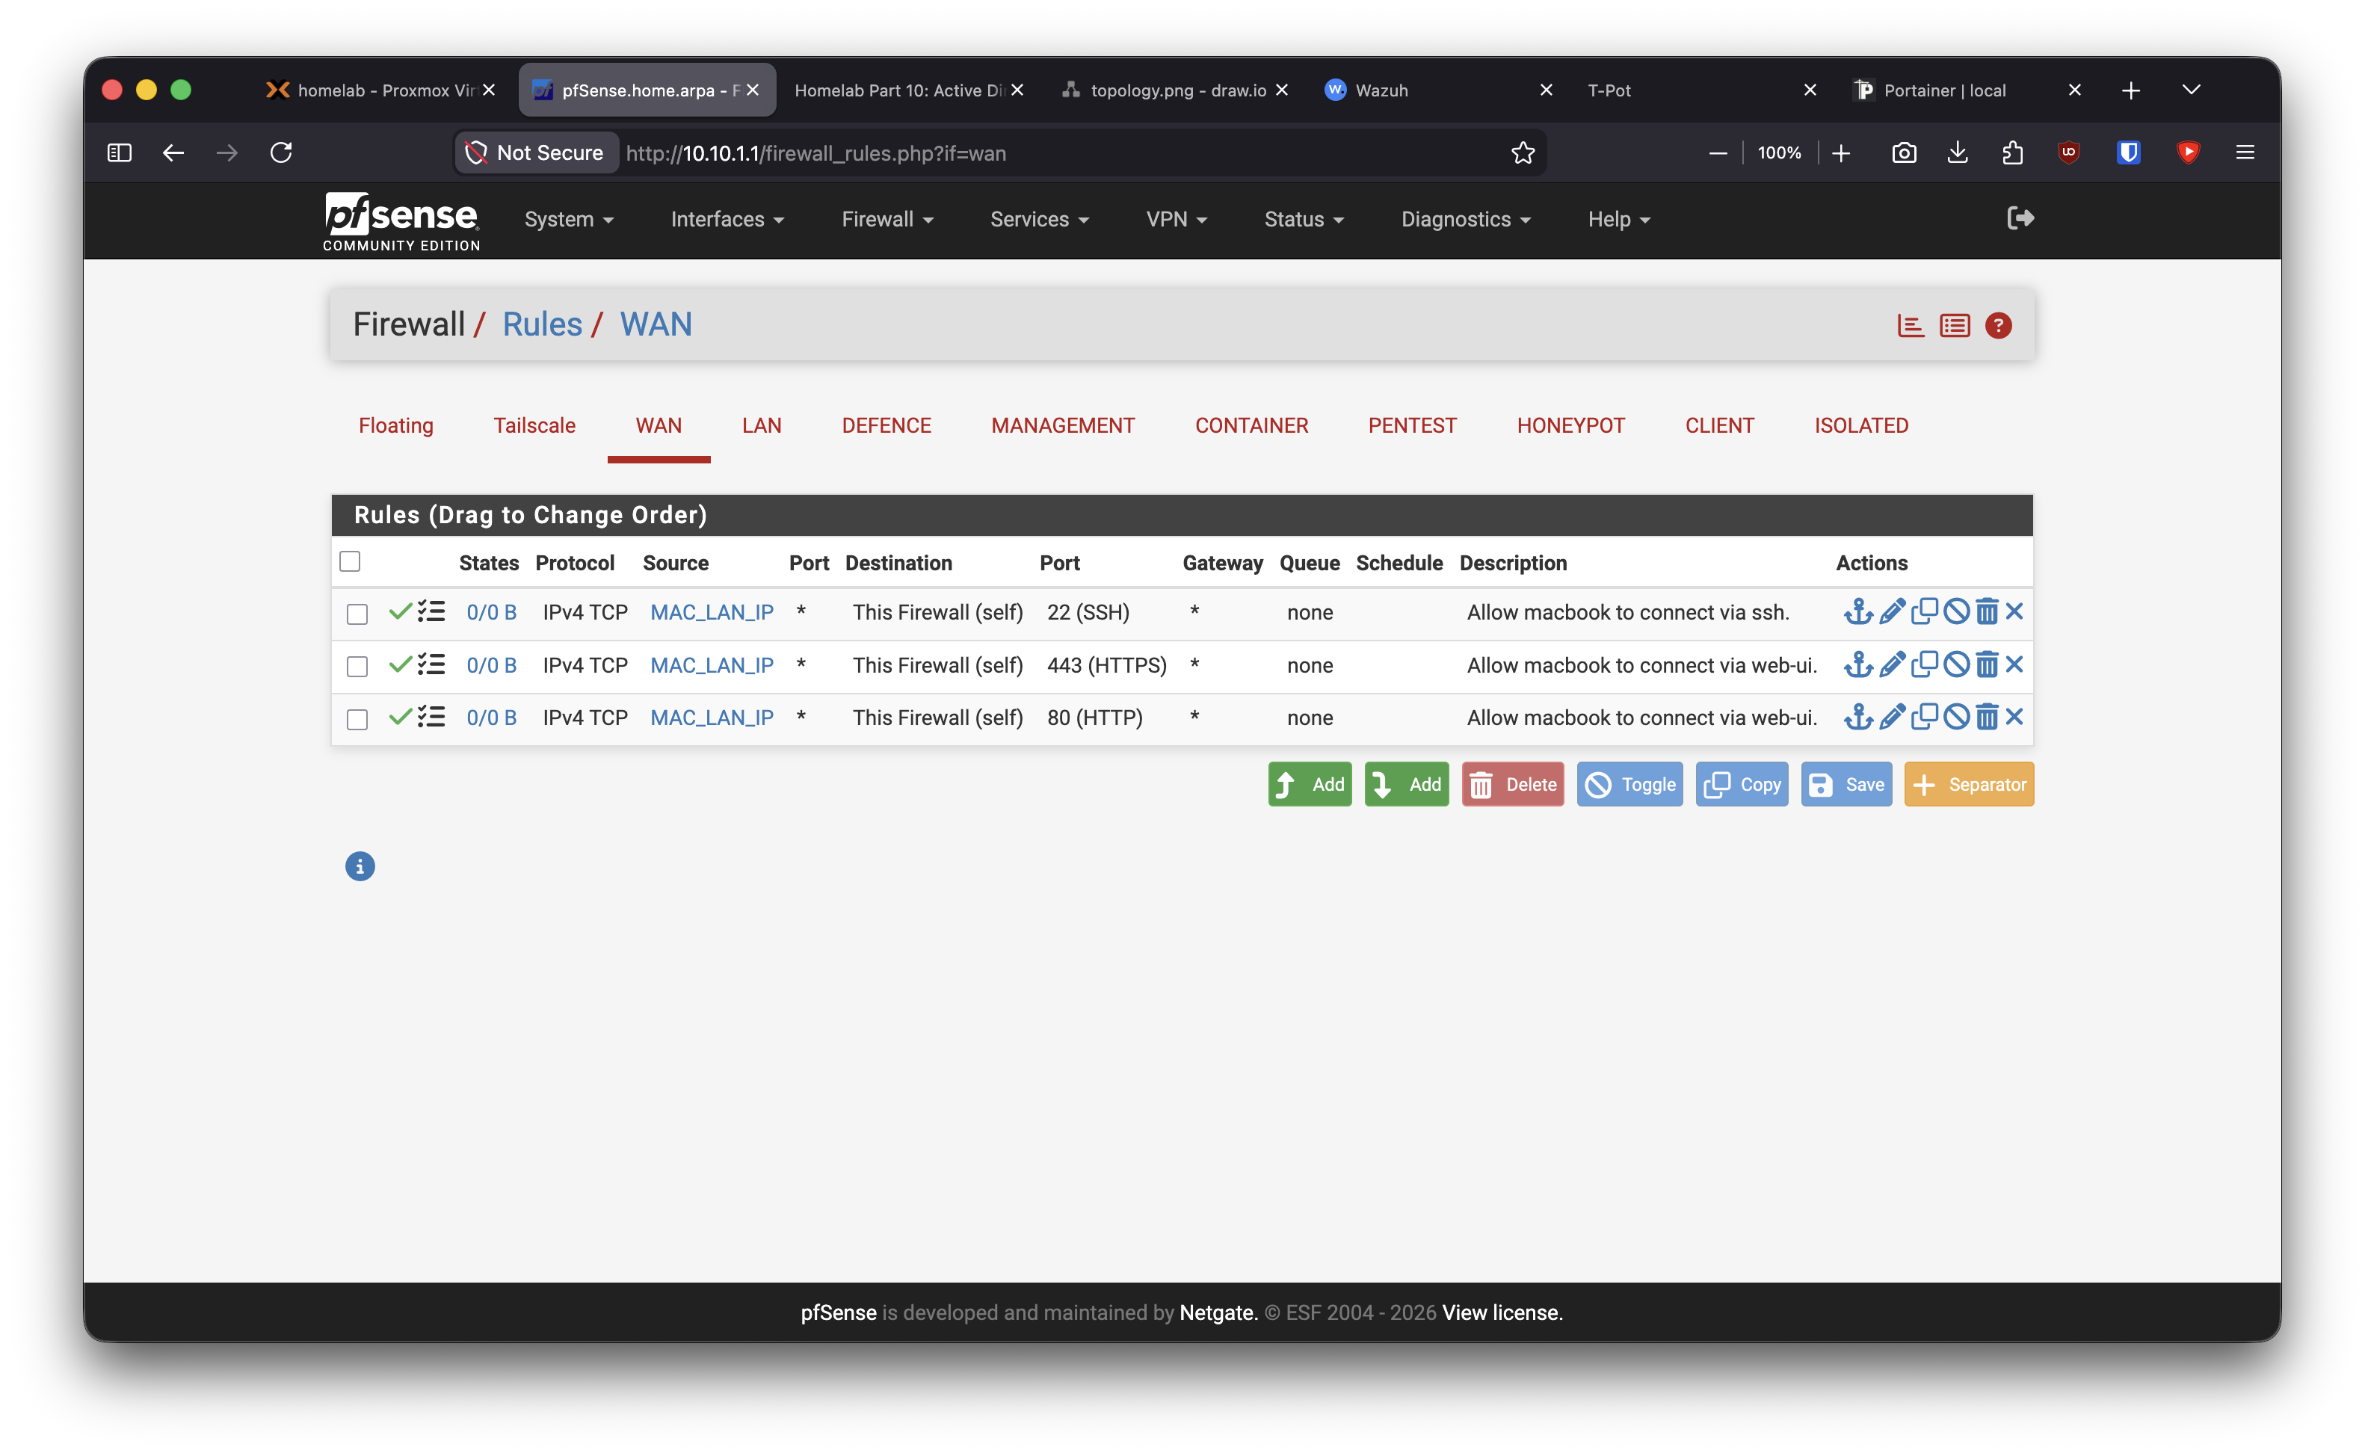Open the ISOLATED rules tab
This screenshot has height=1453, width=2365.
point(1860,426)
